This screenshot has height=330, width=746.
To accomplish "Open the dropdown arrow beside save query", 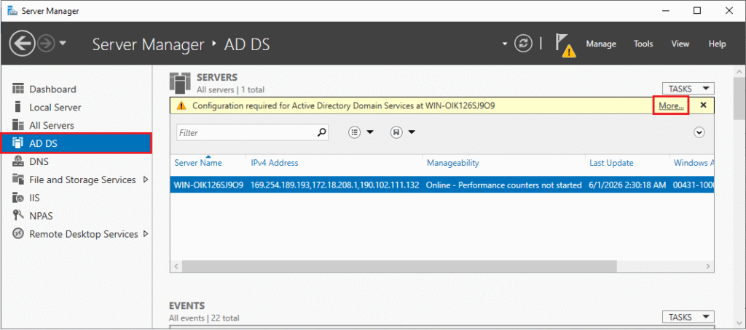I will point(411,132).
